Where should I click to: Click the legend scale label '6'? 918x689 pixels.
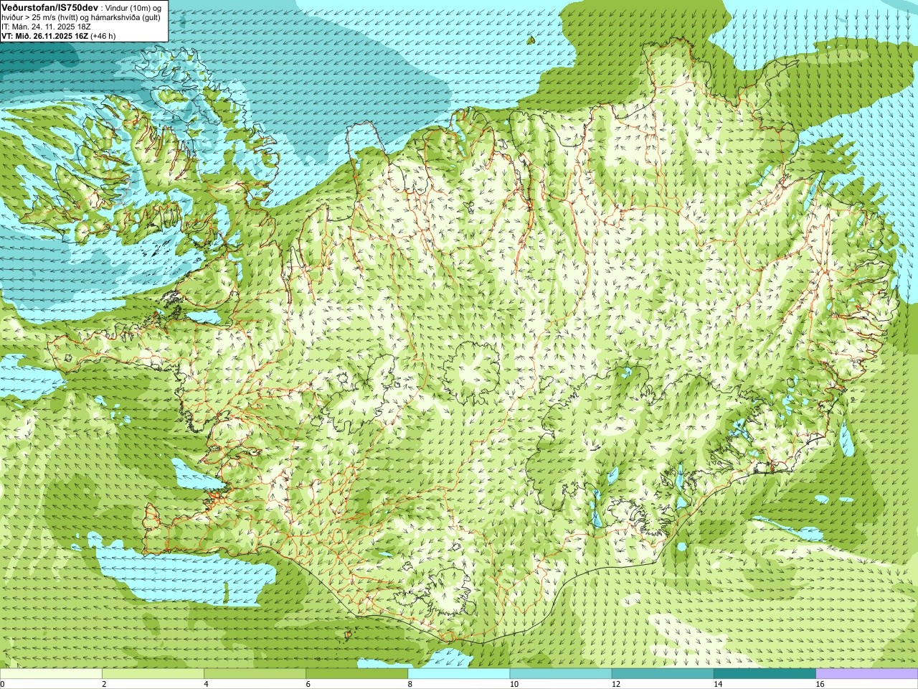coord(308,684)
